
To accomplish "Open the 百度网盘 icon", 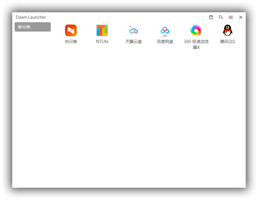I will pos(165,30).
